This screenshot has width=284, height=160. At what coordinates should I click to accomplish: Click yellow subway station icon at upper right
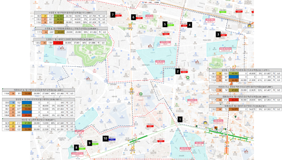(249, 25)
